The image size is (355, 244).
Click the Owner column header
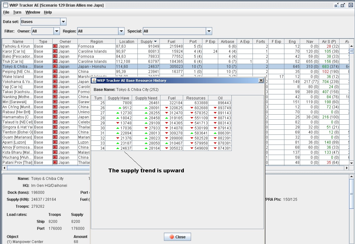[x=65, y=41]
